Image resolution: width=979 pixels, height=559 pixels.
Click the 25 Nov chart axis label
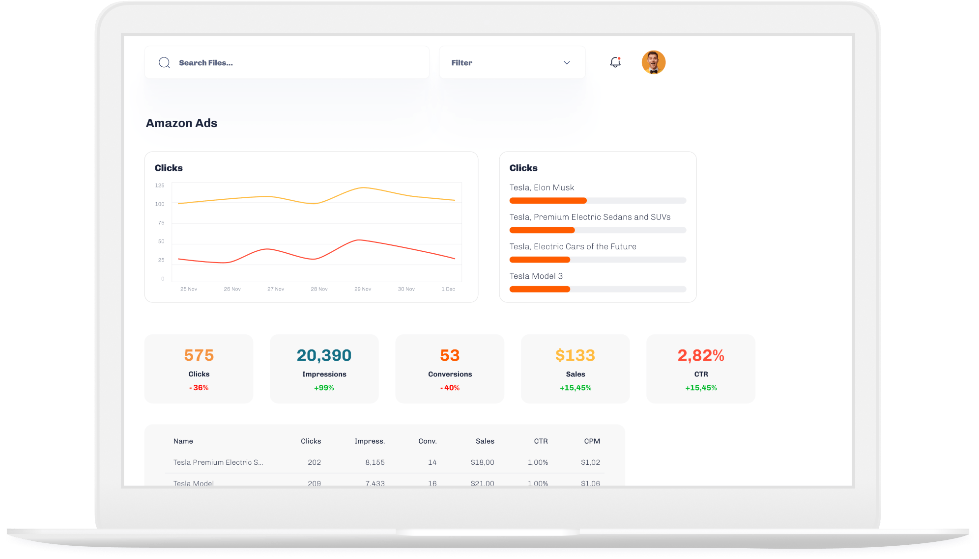pyautogui.click(x=189, y=289)
